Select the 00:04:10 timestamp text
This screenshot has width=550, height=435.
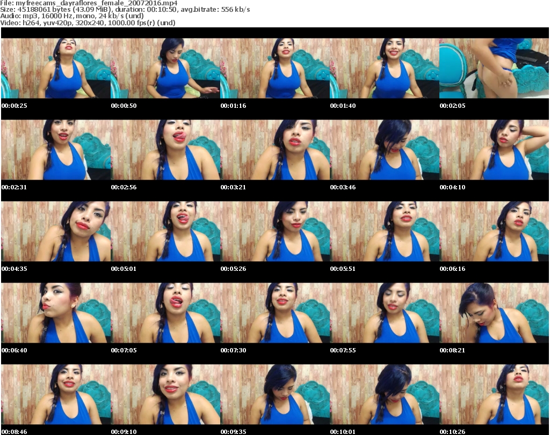(x=452, y=187)
